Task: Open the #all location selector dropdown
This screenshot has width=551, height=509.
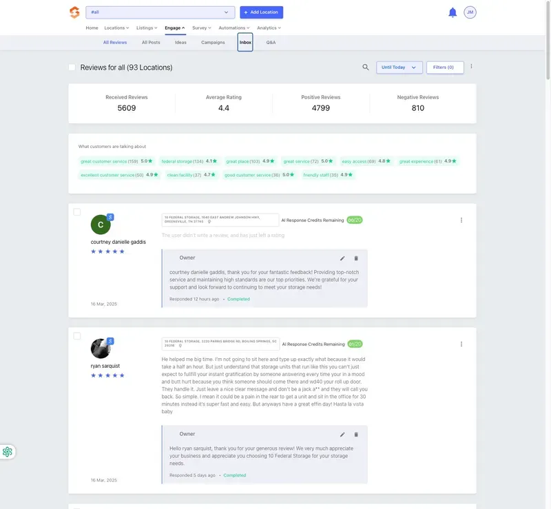Action: pos(160,12)
